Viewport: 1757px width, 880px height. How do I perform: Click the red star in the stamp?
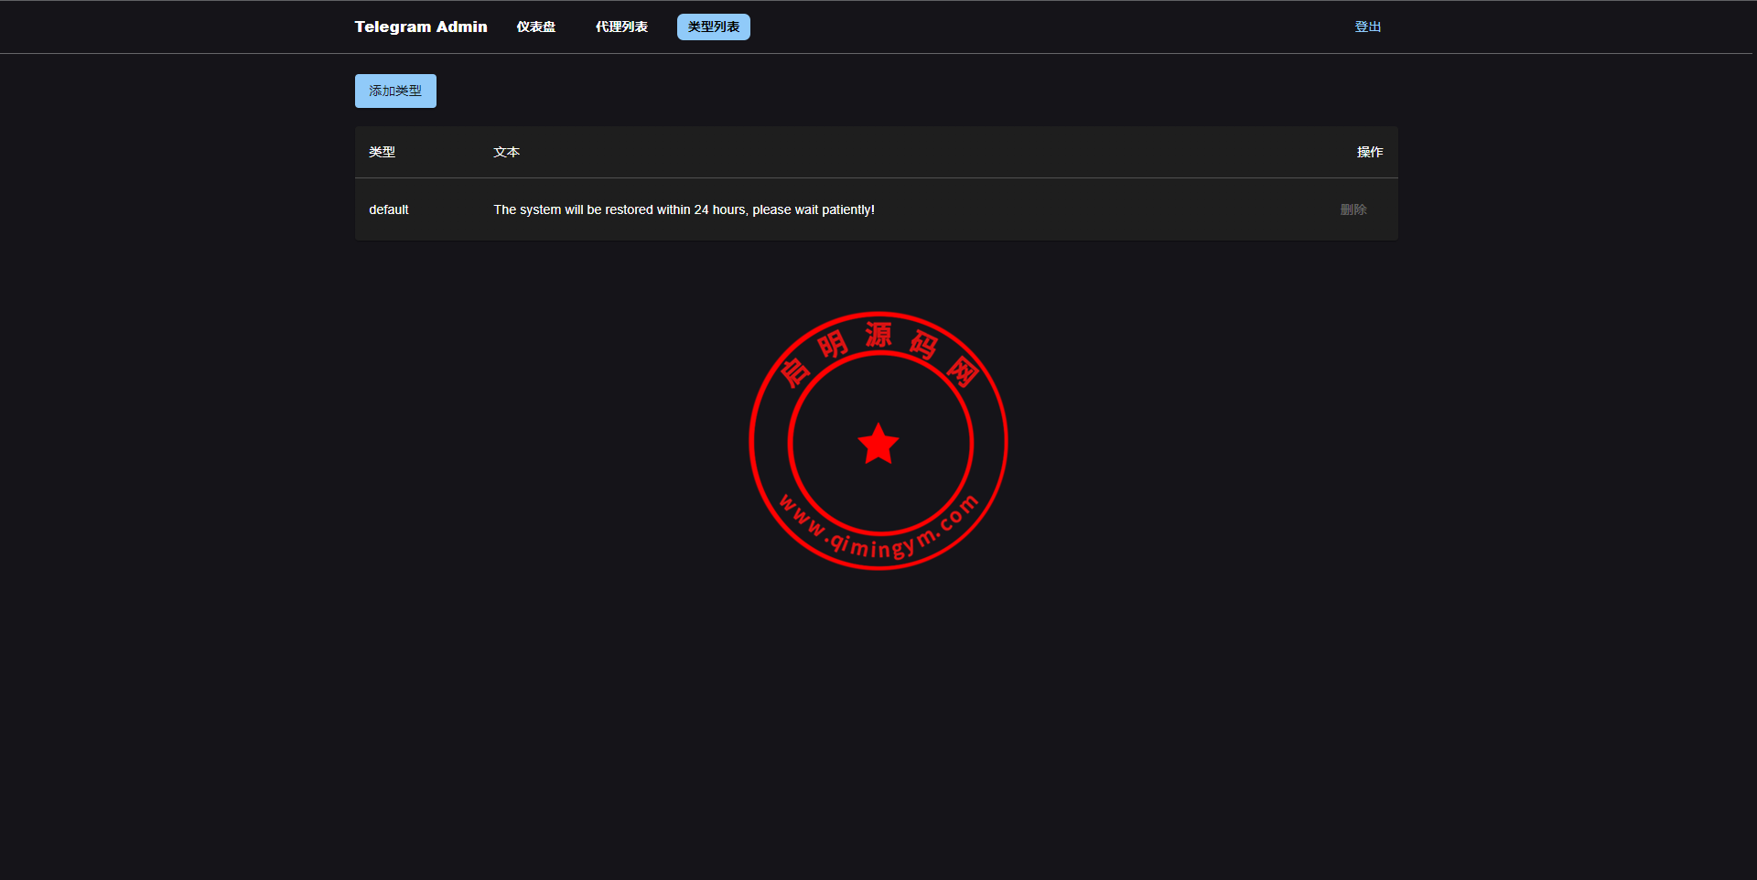[x=878, y=444]
